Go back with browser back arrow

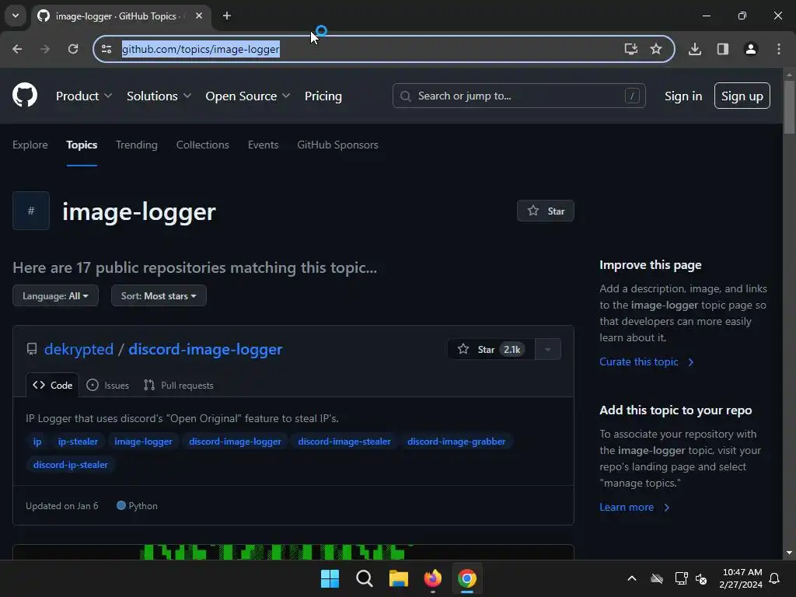point(17,49)
